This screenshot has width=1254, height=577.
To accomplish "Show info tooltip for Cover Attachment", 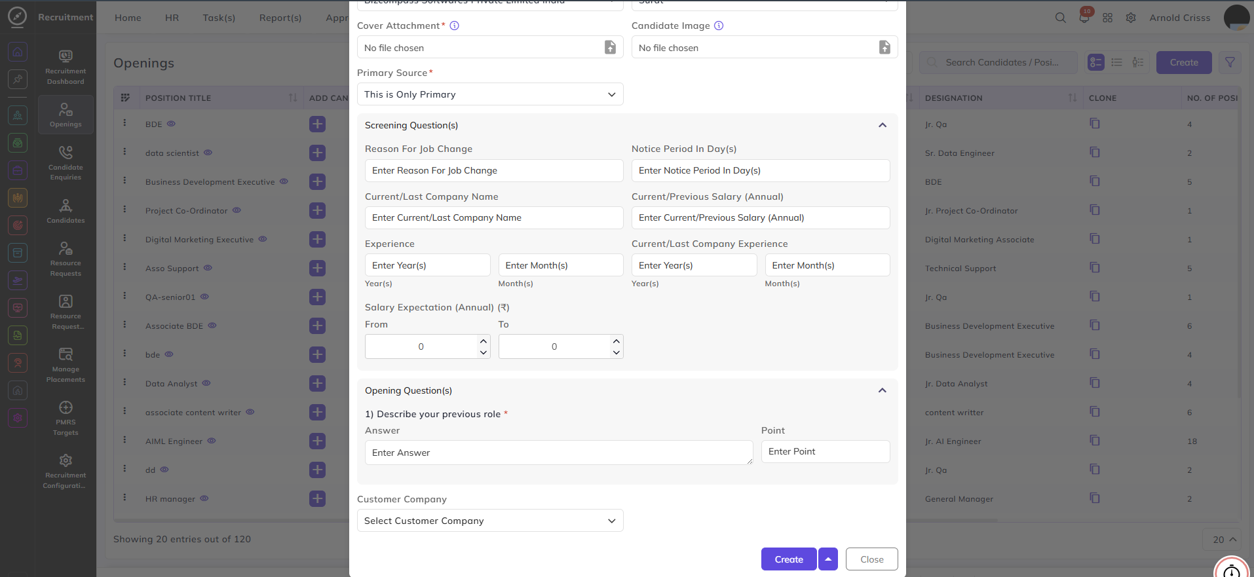I will tap(454, 26).
